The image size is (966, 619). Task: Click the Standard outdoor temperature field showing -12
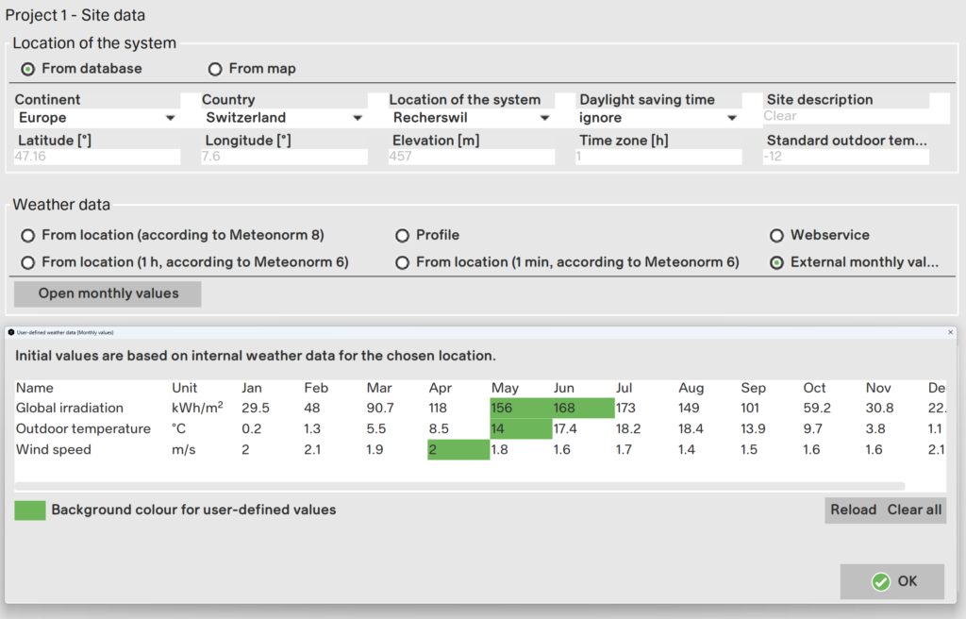(x=846, y=157)
